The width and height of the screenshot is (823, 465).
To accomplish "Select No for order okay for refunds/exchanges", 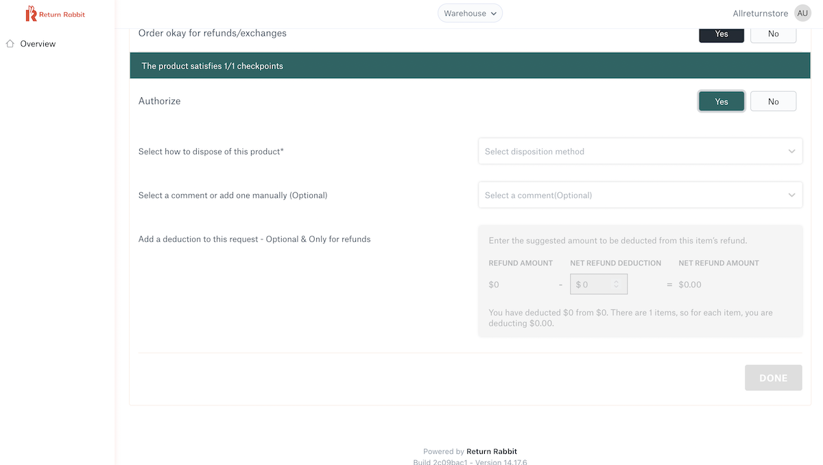I will [773, 34].
